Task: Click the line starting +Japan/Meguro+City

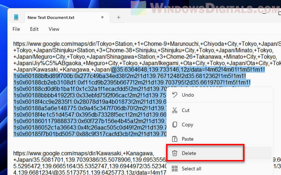Action: pos(145,57)
